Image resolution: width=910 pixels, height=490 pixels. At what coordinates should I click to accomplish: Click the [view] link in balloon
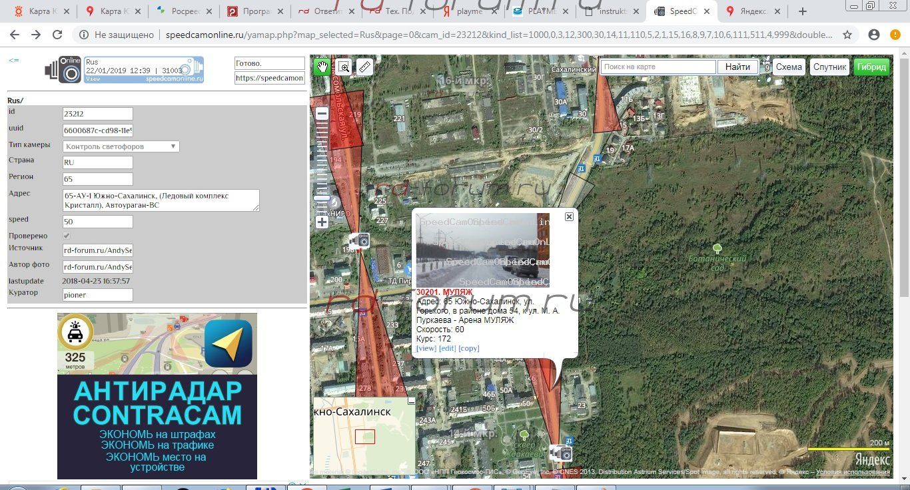coord(426,348)
